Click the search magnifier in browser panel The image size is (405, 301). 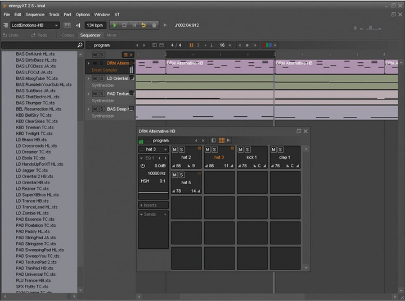click(x=80, y=45)
